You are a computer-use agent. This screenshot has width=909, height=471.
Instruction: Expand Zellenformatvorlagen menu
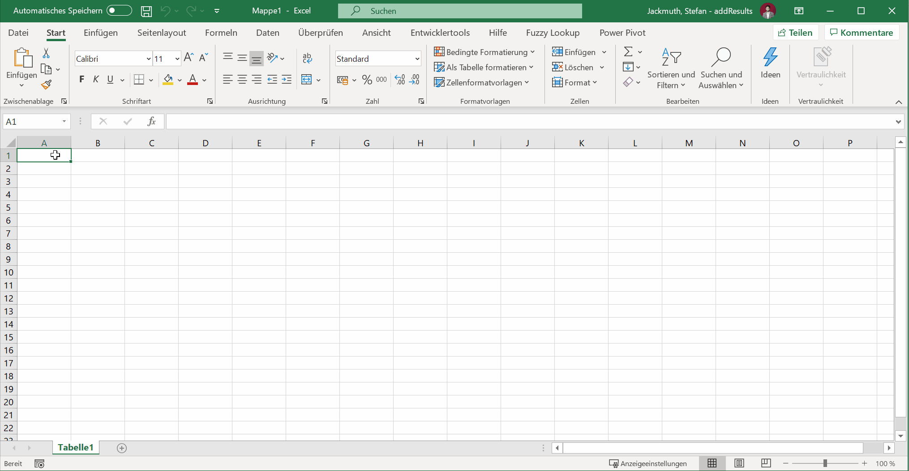tap(482, 82)
